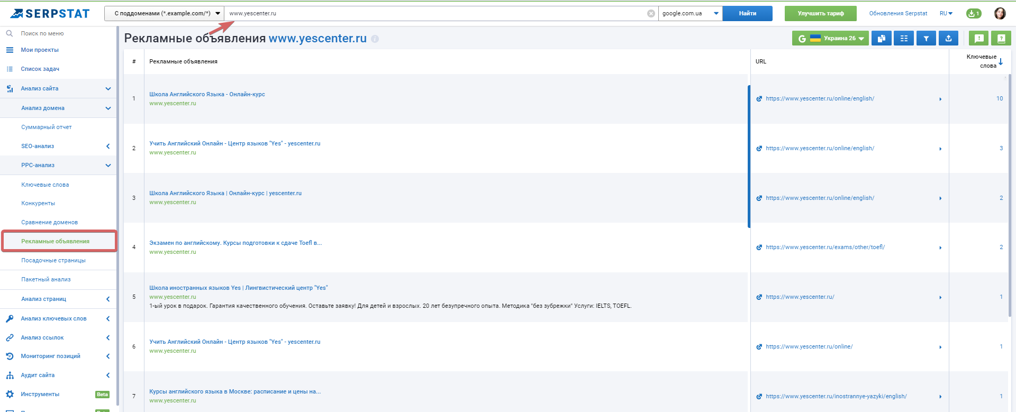Image resolution: width=1016 pixels, height=412 pixels.
Task: Click Улучшить тариф button
Action: [x=821, y=14]
